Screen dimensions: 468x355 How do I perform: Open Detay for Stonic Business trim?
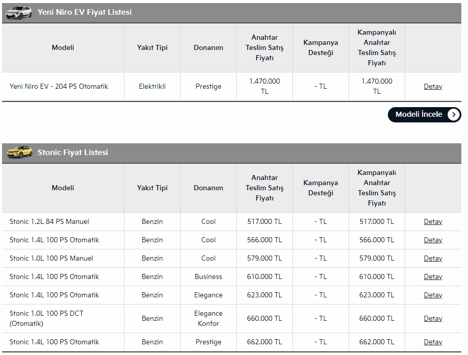pos(433,277)
